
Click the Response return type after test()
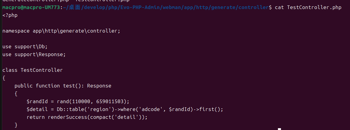[x=99, y=86]
